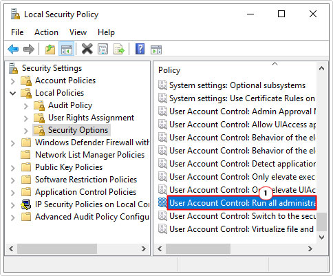Click the Security Settings root icon
Image resolution: width=333 pixels, height=276 pixels.
tap(13, 68)
